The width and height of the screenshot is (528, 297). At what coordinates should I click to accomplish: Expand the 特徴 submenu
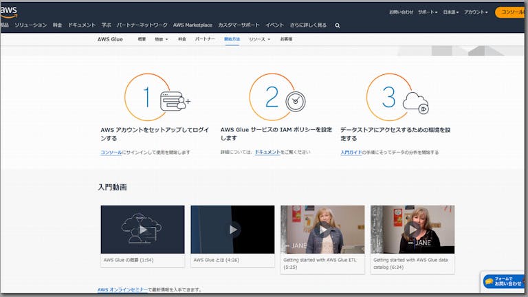[161, 39]
